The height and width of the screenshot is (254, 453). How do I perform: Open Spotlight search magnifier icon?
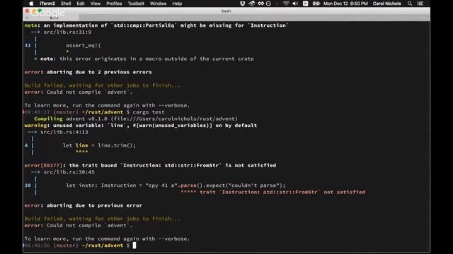410,4
